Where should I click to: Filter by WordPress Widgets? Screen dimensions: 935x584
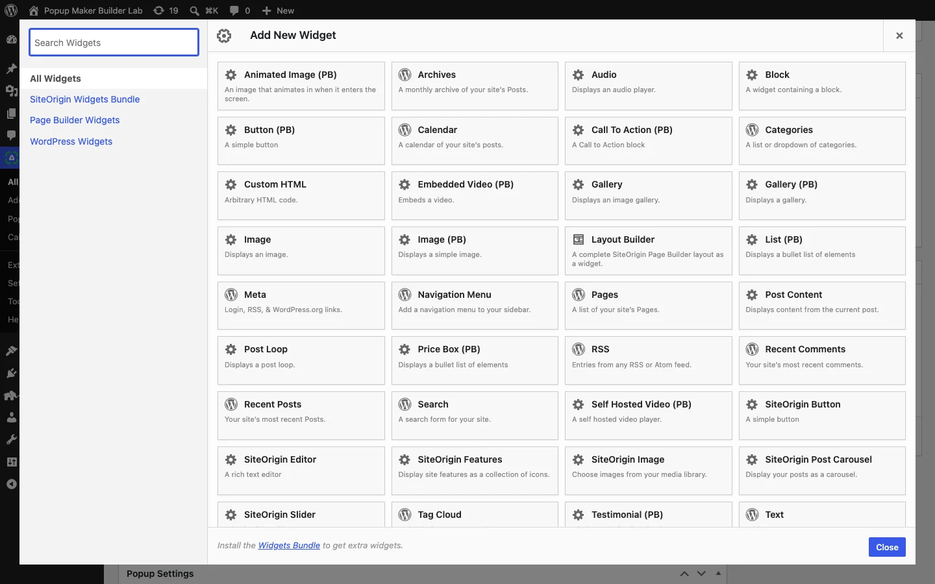pos(71,141)
